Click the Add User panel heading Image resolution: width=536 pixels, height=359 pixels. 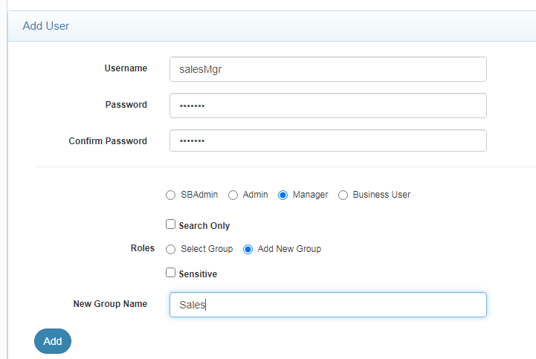(46, 26)
